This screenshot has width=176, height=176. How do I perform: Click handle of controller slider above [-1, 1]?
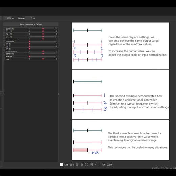[x=43, y=29]
